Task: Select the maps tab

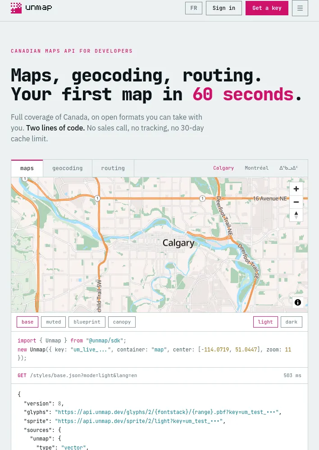Action: (27, 168)
